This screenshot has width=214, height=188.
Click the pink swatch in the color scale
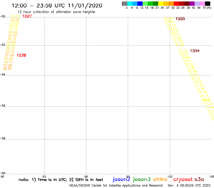pyautogui.click(x=202, y=3)
